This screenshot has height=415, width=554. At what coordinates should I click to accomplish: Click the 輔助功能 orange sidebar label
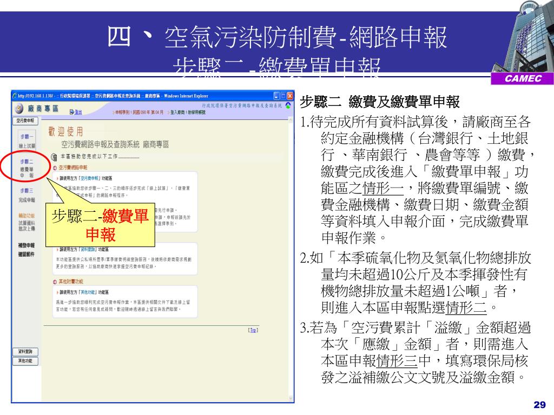coord(27,216)
